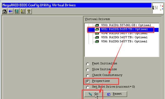165x99 pixels.
Task: Click the blue Back arrow icon
Action: tap(10, 11)
